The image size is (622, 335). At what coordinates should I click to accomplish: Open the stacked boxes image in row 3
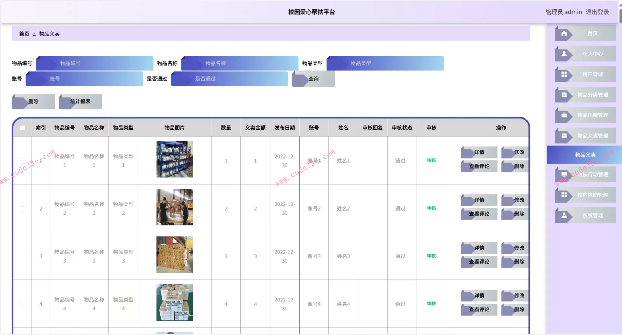[x=175, y=255]
